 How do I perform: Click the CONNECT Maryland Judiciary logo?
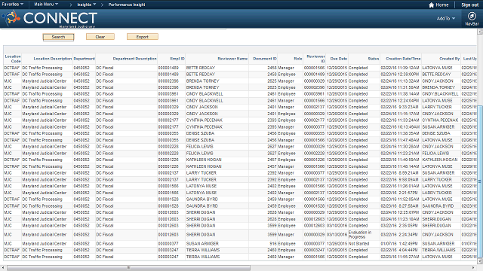tap(51, 19)
